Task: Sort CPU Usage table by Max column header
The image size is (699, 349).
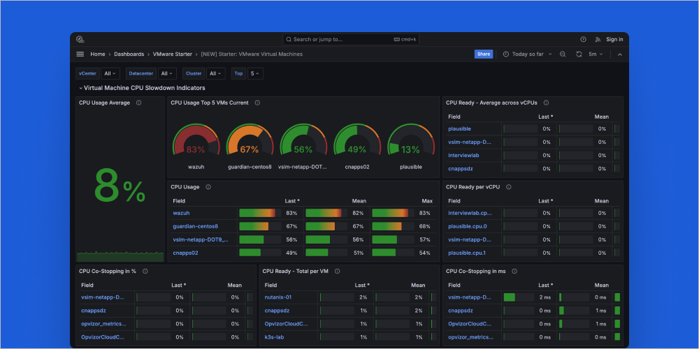Action: 427,201
